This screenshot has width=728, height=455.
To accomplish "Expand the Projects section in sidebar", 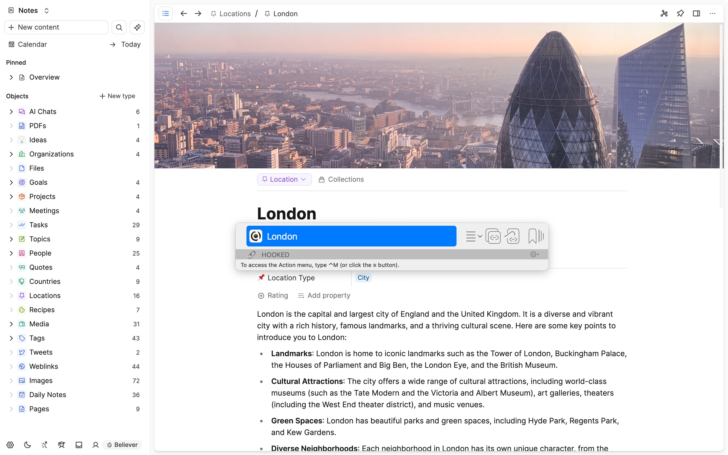I will coord(11,197).
